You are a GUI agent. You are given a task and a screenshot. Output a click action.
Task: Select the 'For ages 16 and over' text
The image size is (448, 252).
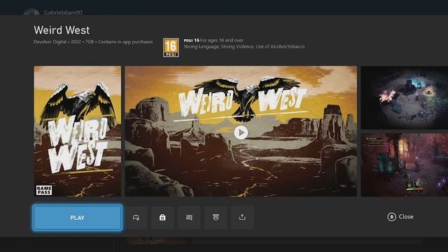[222, 41]
